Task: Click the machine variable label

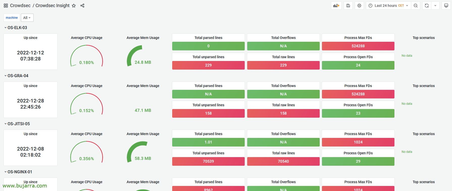Action: tap(12, 18)
